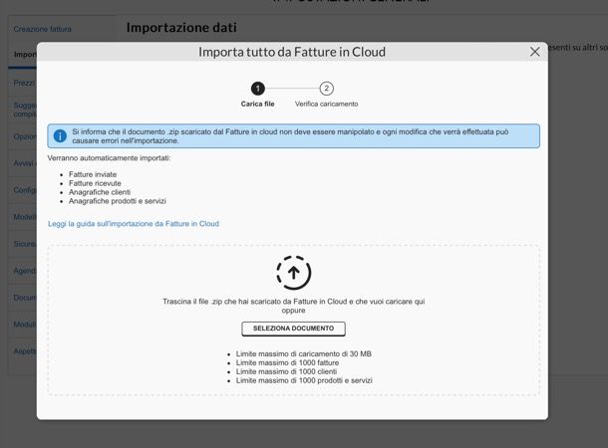Screen dimensions: 608x448
Task: Open Creazione fattura in the background sidebar
Action: pos(42,29)
